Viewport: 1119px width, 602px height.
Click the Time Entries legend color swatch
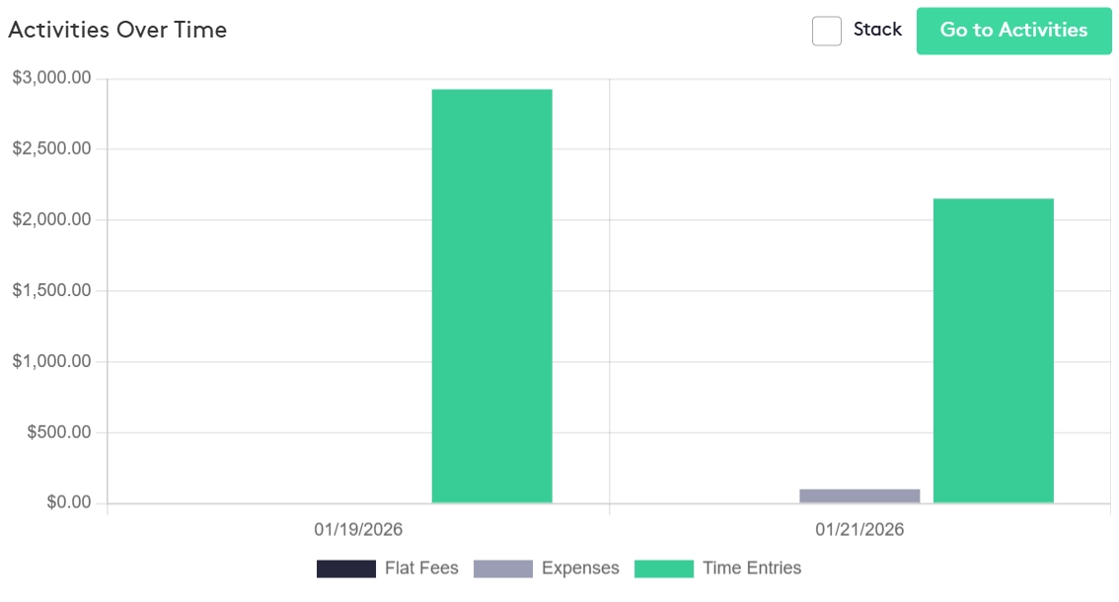pyautogui.click(x=663, y=568)
